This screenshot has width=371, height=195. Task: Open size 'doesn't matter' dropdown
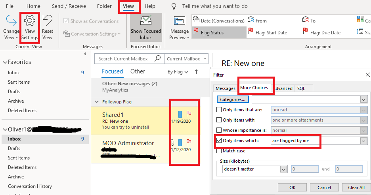tap(283, 169)
